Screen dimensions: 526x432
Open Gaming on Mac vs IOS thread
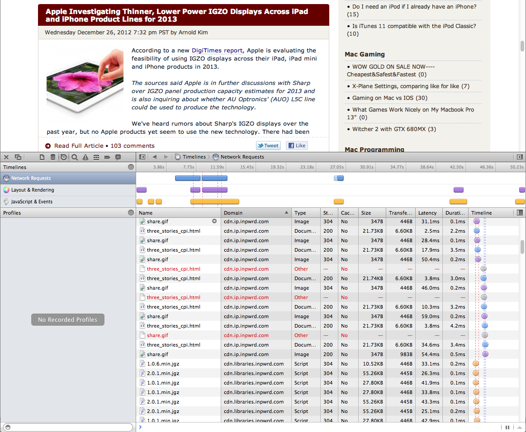pyautogui.click(x=390, y=98)
